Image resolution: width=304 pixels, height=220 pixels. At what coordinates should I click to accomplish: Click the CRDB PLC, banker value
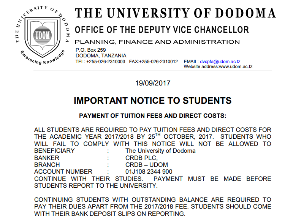[141, 158]
